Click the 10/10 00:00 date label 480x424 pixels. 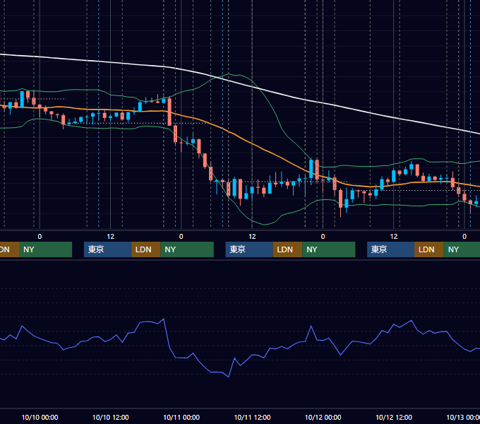click(40, 417)
